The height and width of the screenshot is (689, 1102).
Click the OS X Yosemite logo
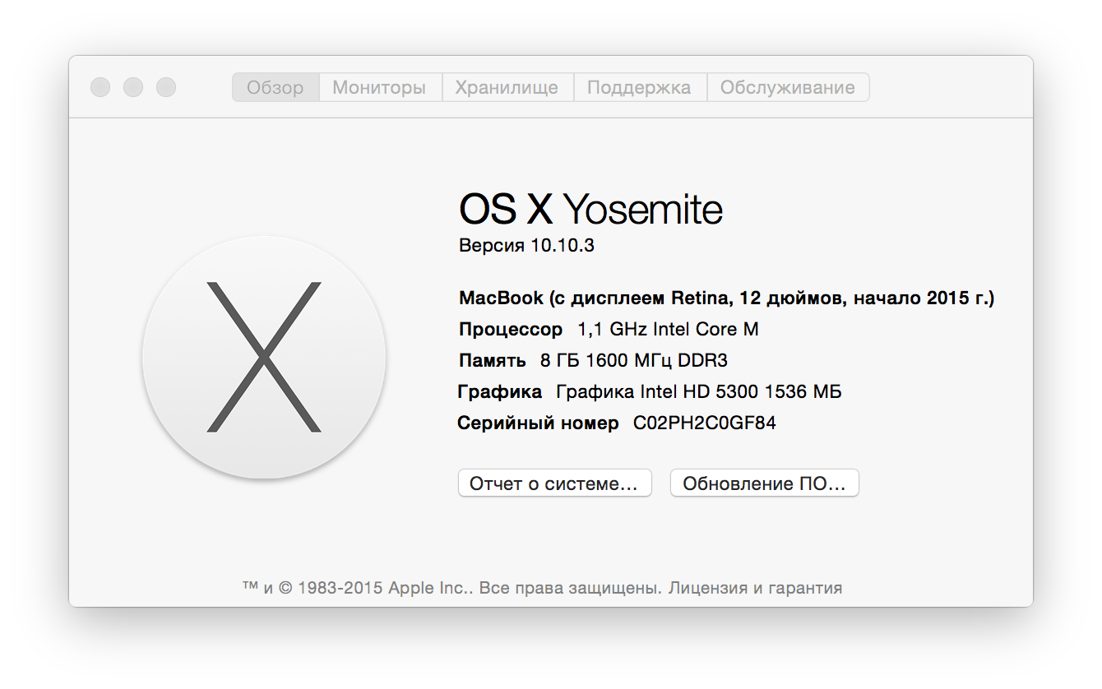click(264, 357)
